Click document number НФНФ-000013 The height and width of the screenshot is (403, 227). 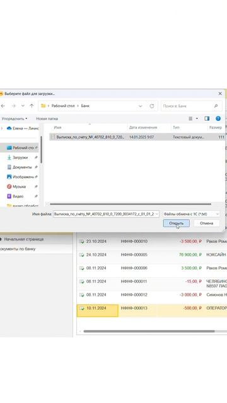[x=134, y=308]
